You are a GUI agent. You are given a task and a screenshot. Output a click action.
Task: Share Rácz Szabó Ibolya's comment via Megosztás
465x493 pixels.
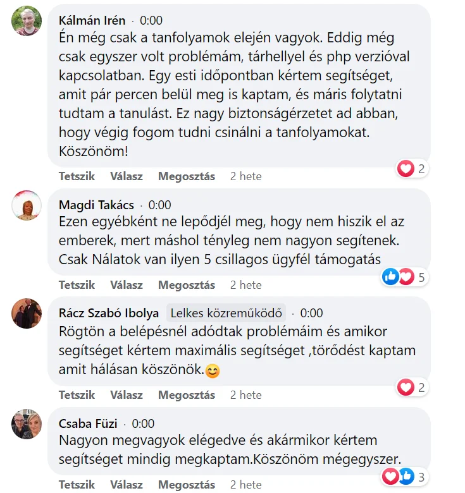[187, 395]
